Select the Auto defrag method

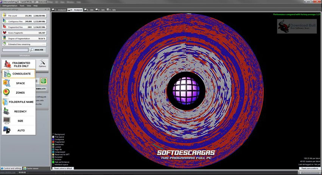[19, 130]
